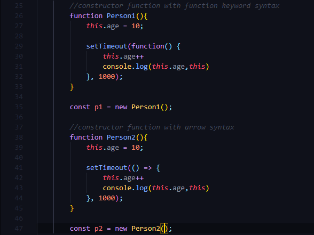Click the comment about function keyword syntax
The image size is (314, 235).
pos(175,6)
